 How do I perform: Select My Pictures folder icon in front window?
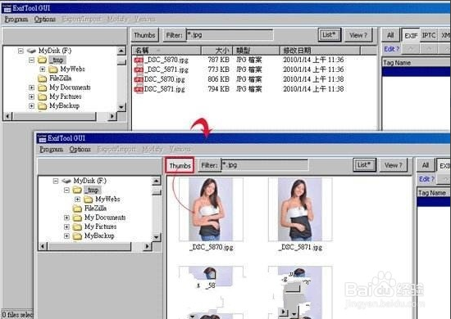[77, 227]
